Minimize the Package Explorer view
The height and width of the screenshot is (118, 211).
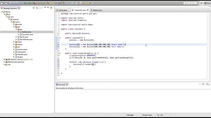(x=48, y=8)
